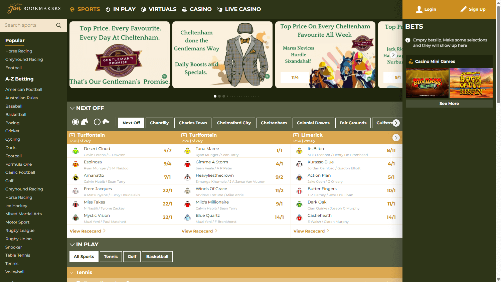Click Desert Cloud jockey silk icon

coord(76,151)
